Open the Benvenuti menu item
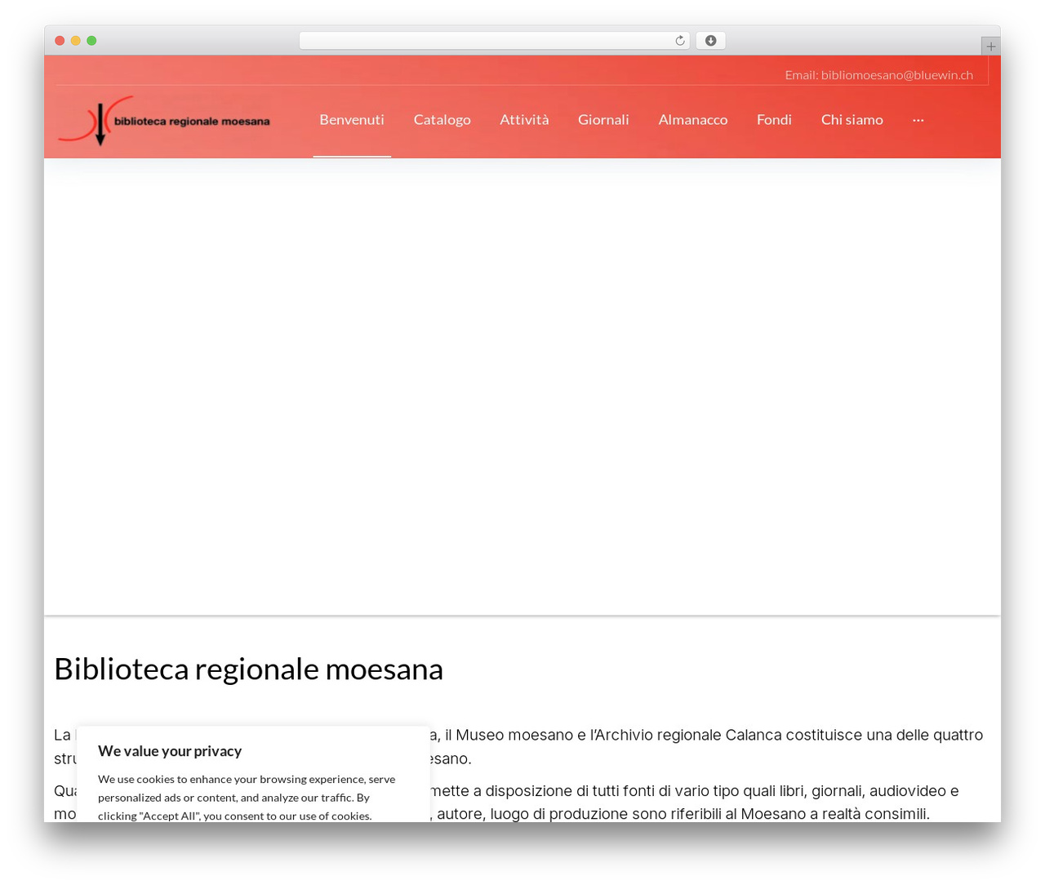1045x885 pixels. [x=352, y=119]
